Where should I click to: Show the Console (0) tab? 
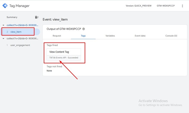171,36
